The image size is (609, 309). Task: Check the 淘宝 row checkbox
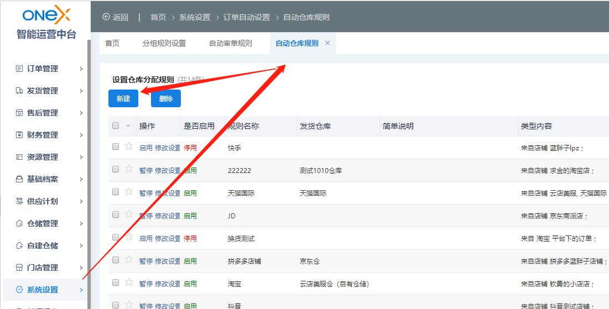pyautogui.click(x=116, y=282)
